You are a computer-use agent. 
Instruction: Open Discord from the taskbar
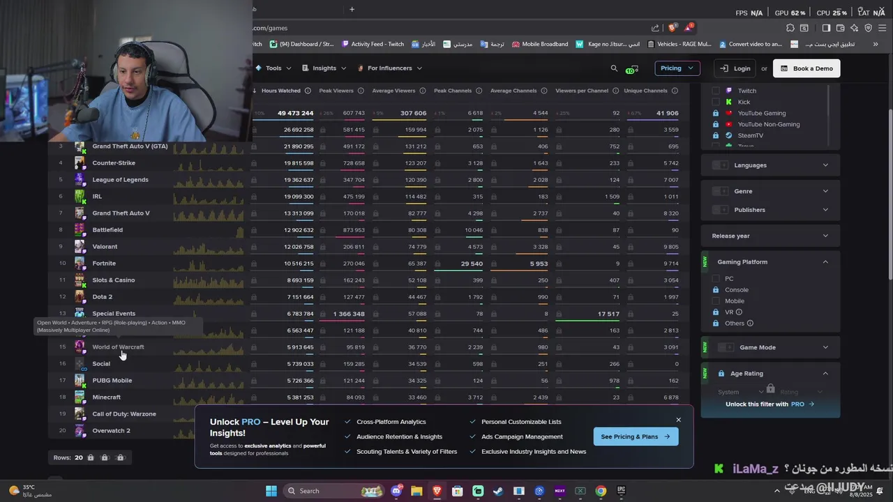(x=397, y=491)
